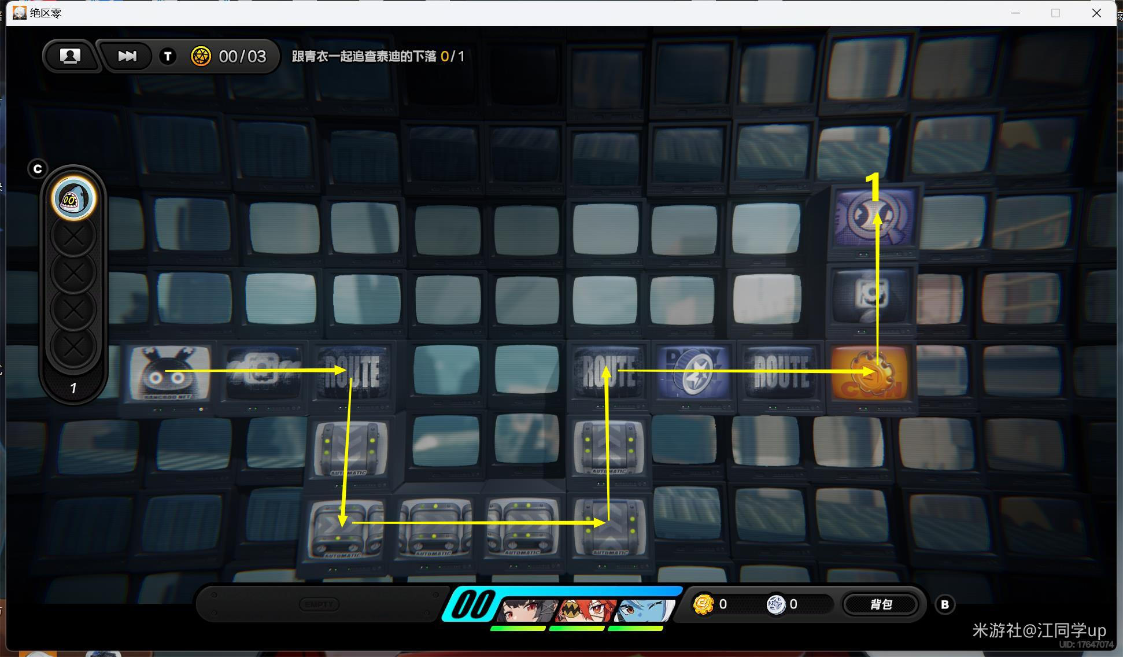The image size is (1123, 657).
Task: Select the active Bangboo plugin slot
Action: (73, 198)
